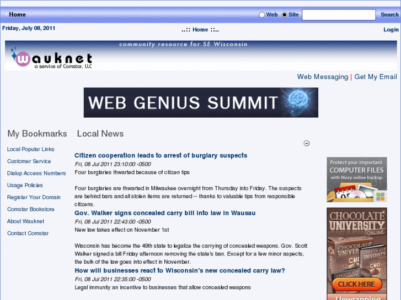Click the 'Fri, 08 Jul 2011 22:35:00 -0500' timestamp
401x300 pixels.
click(x=113, y=279)
